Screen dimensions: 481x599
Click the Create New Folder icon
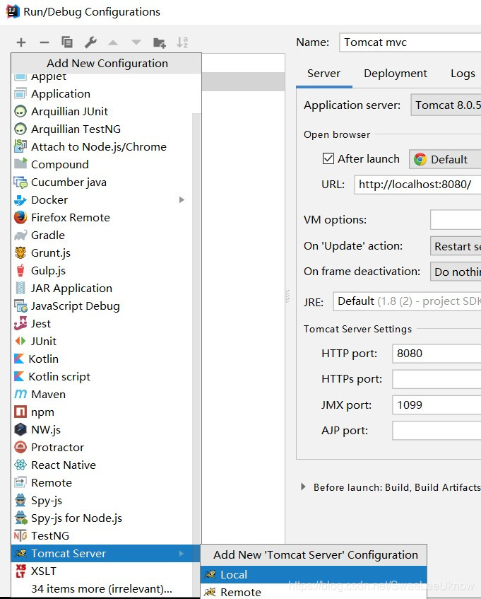pyautogui.click(x=160, y=42)
